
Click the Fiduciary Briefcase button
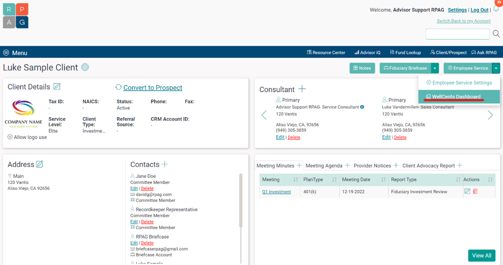tap(405, 68)
